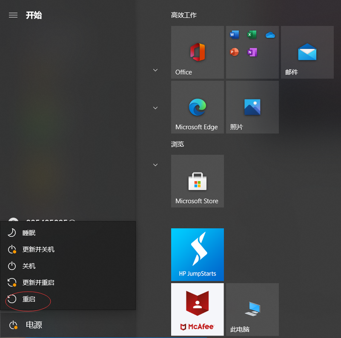Launch Word from the Office folder tile
The image size is (341, 338).
click(234, 35)
